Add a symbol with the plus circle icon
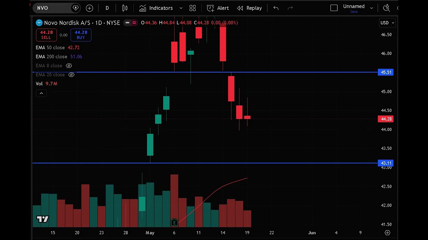428x240 pixels. 89,8
